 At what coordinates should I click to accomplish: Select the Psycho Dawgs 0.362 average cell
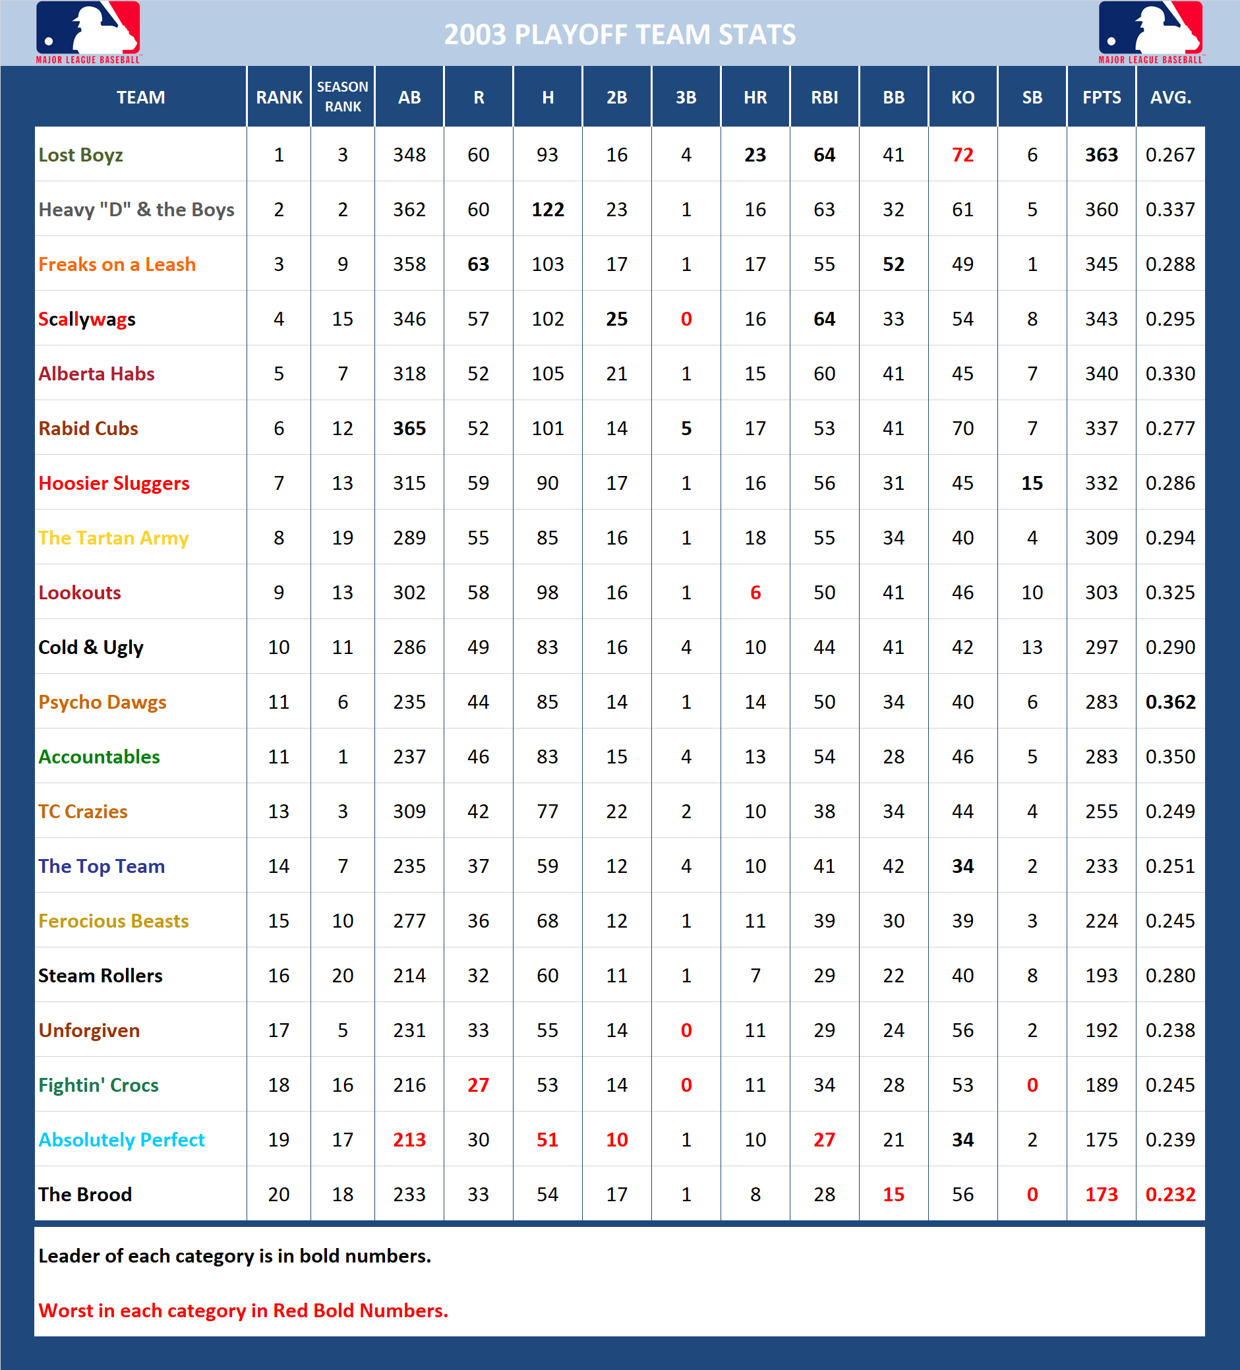(1171, 702)
